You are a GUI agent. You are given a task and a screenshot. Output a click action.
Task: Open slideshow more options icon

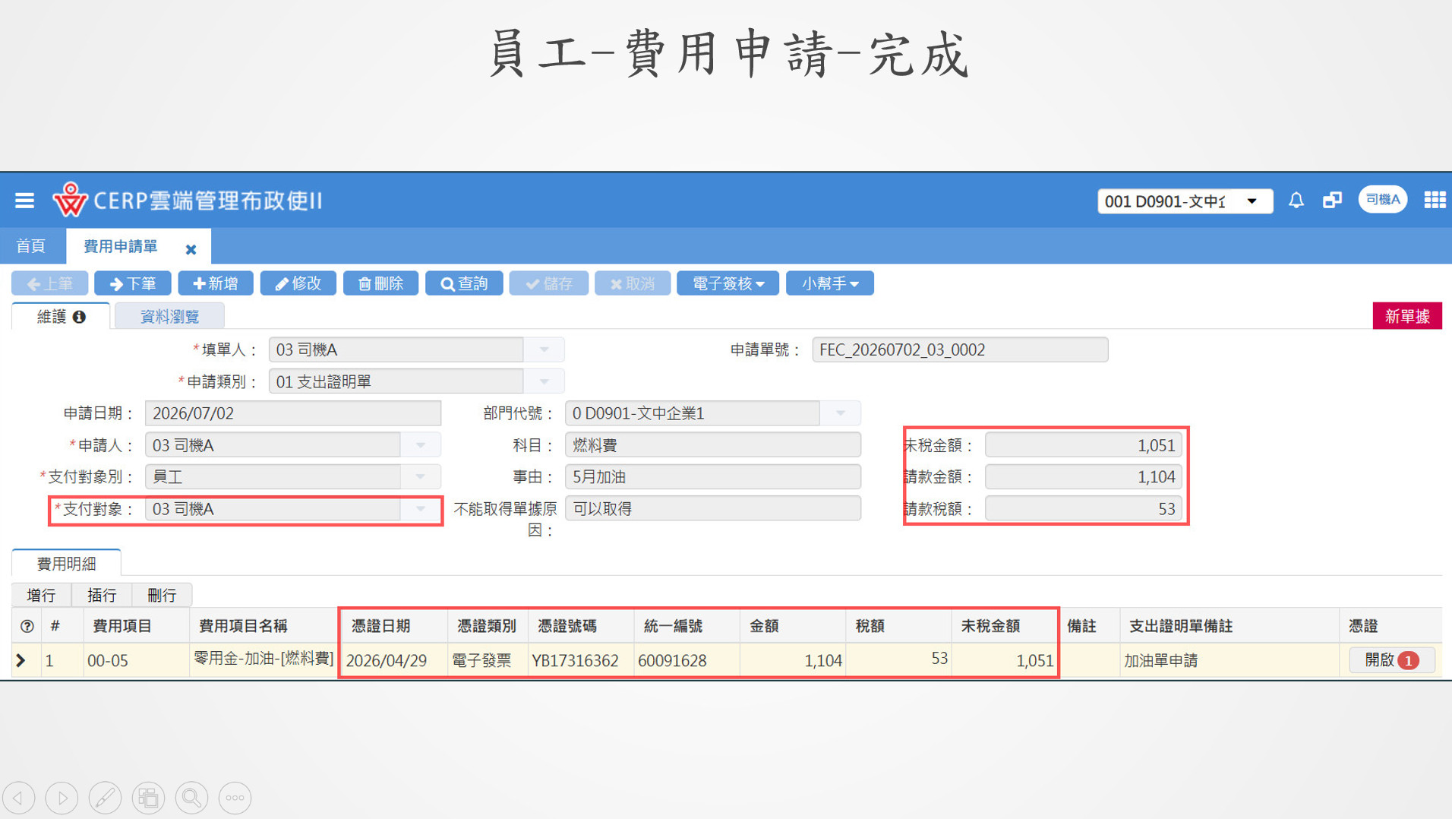(x=235, y=798)
